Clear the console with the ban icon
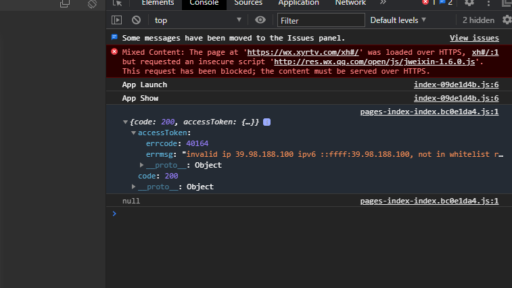The image size is (512, 288). point(136,20)
